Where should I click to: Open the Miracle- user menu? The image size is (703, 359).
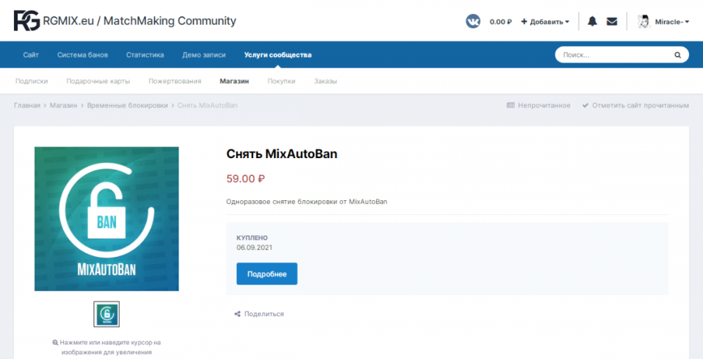coord(668,22)
